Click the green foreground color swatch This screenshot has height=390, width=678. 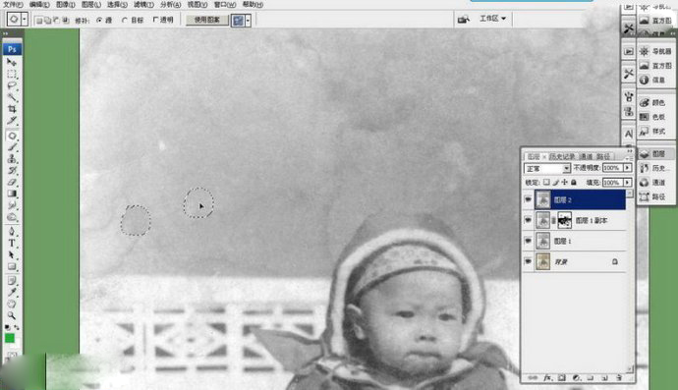pyautogui.click(x=10, y=339)
